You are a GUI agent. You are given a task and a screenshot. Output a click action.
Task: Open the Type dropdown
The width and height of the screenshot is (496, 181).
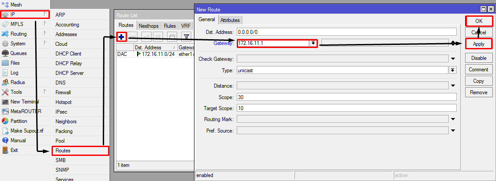click(453, 70)
